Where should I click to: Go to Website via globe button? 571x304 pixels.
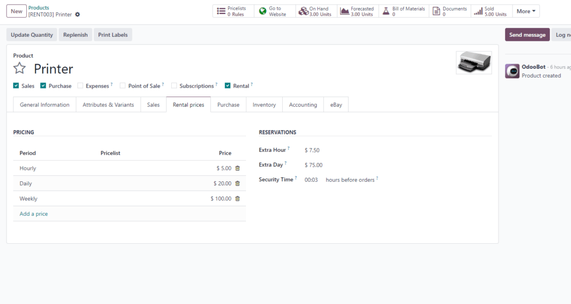[274, 11]
